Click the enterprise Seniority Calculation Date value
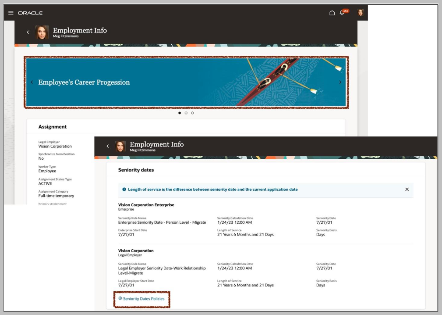The width and height of the screenshot is (442, 315). 234,222
